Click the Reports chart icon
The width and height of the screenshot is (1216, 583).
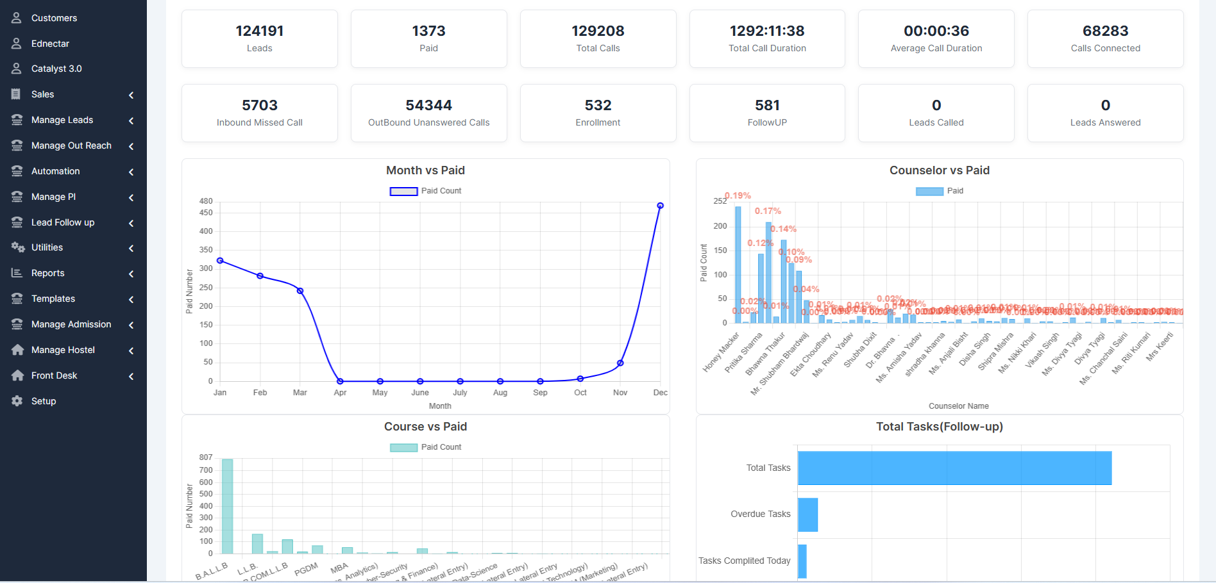pyautogui.click(x=17, y=273)
